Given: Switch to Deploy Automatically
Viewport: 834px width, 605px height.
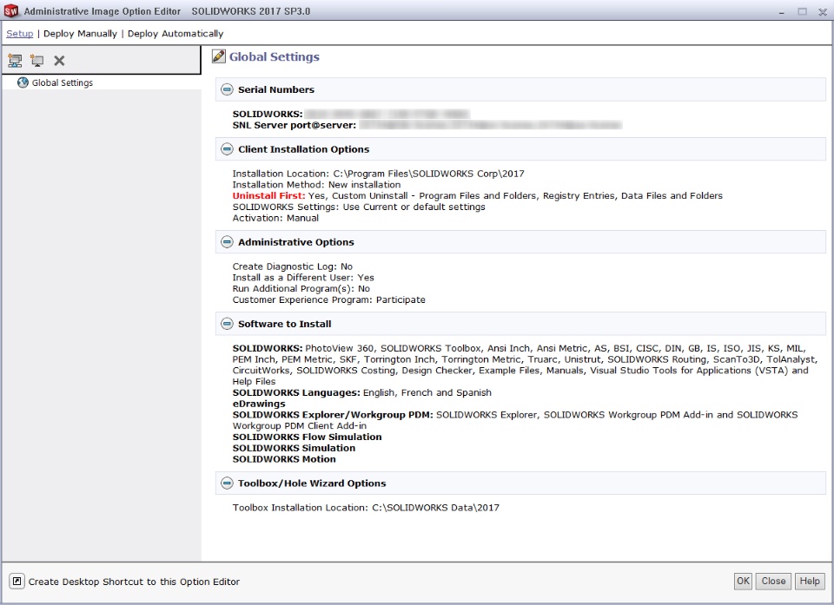Looking at the screenshot, I should pyautogui.click(x=175, y=34).
